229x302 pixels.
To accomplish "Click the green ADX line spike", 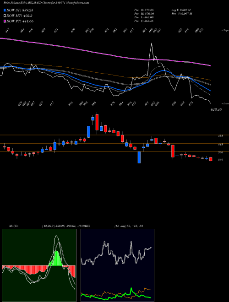I will (x=131, y=288).
